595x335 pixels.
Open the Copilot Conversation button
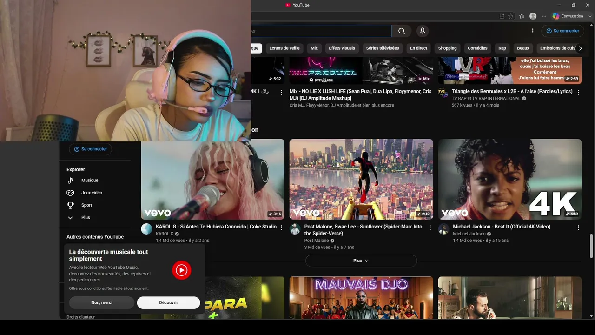(x=568, y=16)
